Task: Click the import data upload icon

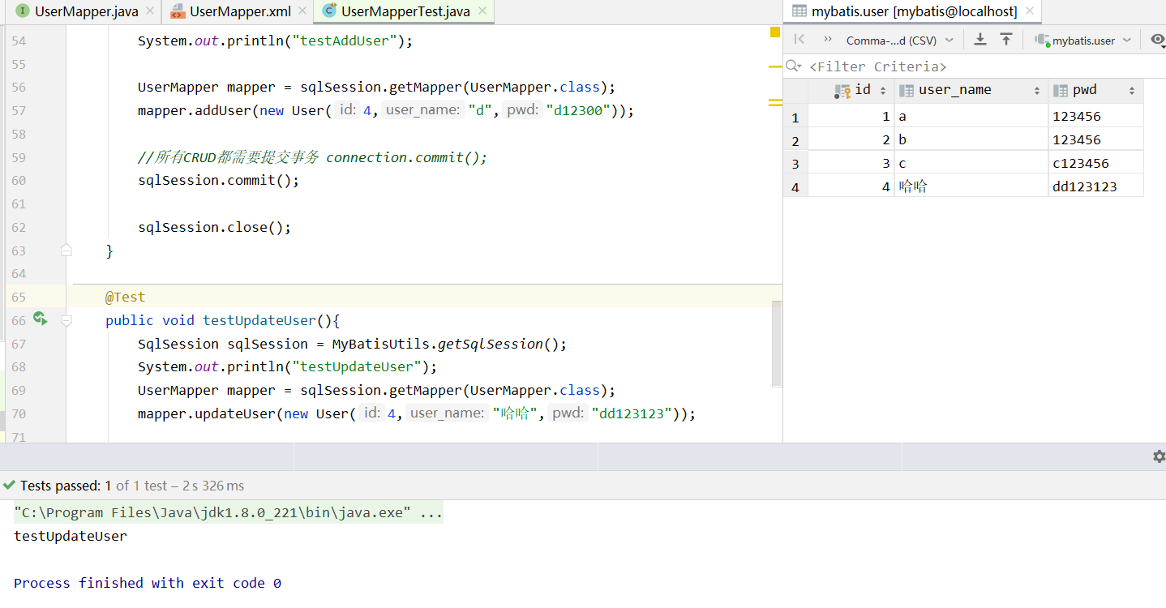Action: click(1006, 39)
